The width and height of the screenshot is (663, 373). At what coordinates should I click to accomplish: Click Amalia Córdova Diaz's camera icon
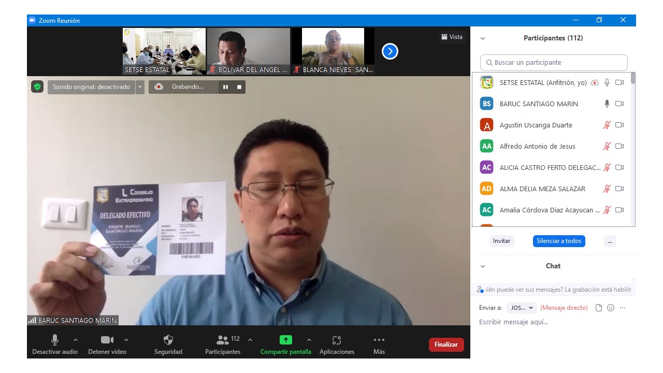(619, 210)
